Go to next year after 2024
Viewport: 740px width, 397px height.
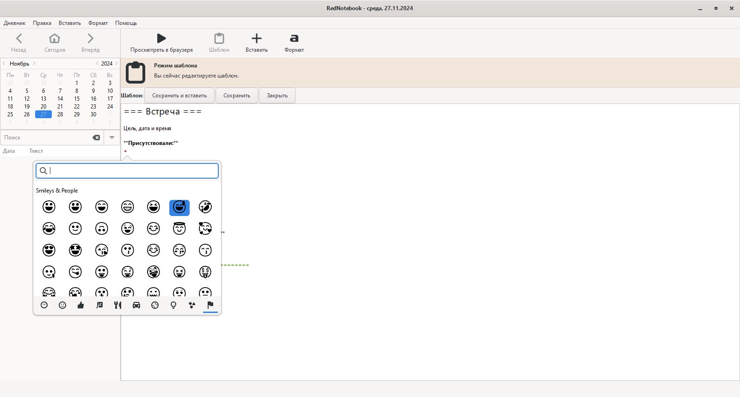[x=116, y=63]
